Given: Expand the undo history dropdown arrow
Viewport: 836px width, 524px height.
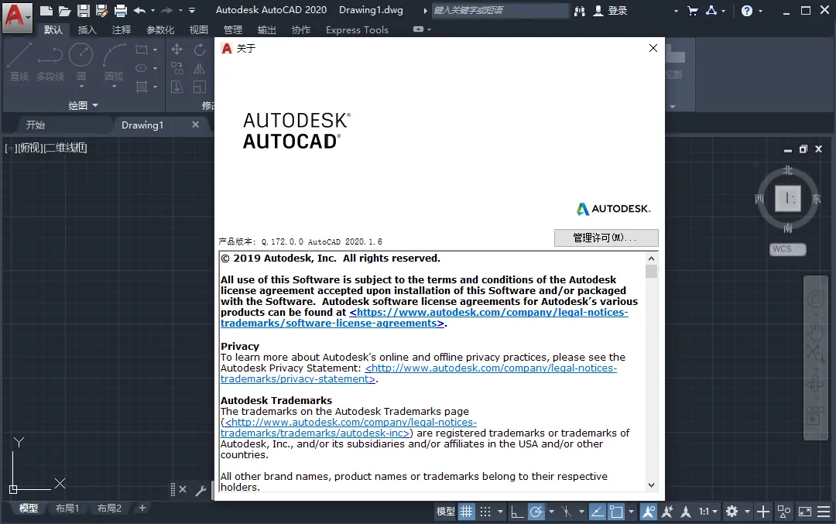Looking at the screenshot, I should pos(153,10).
